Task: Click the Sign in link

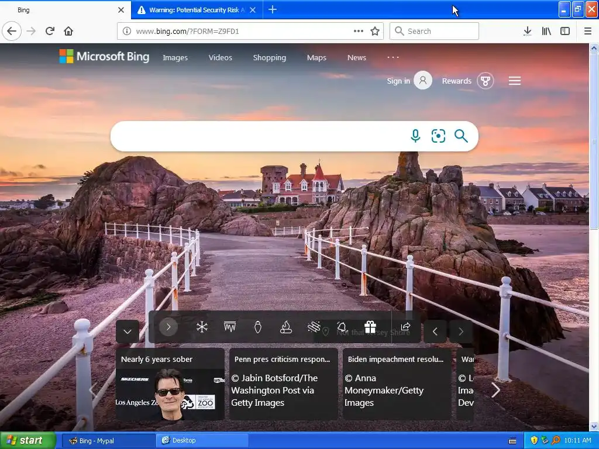Action: click(x=398, y=81)
